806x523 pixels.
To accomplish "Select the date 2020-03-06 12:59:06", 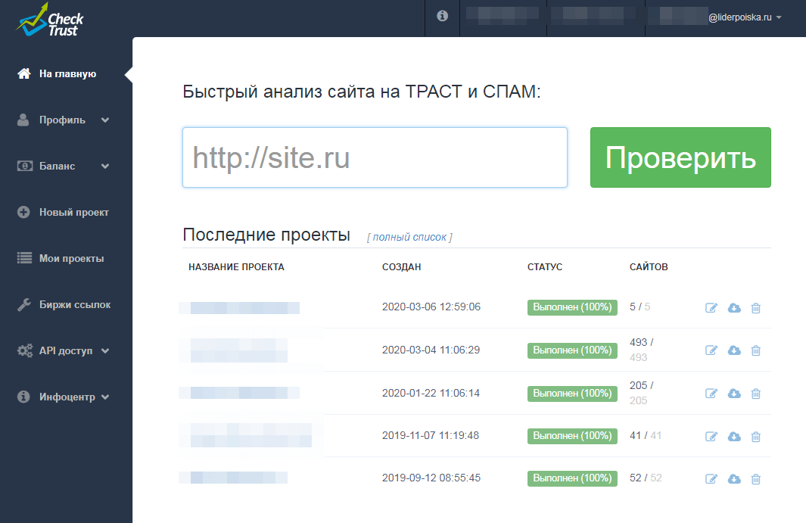I will pos(431,307).
